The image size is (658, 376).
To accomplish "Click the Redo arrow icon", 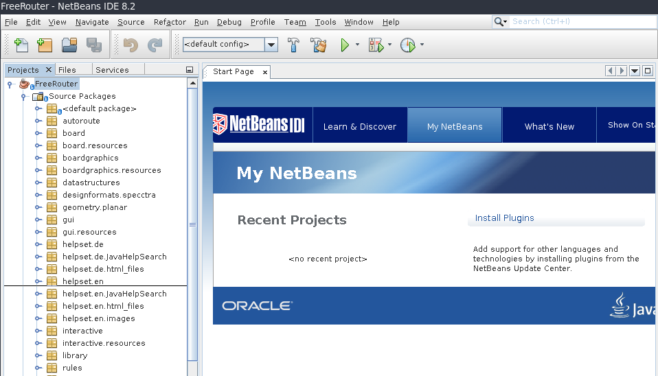I will tap(155, 45).
